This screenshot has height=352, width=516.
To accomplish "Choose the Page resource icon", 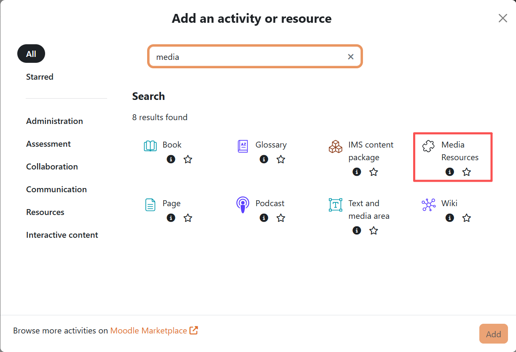I will click(x=150, y=205).
